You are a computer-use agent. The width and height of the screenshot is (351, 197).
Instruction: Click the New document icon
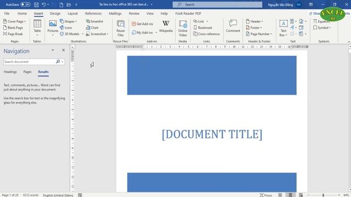coord(61,4)
